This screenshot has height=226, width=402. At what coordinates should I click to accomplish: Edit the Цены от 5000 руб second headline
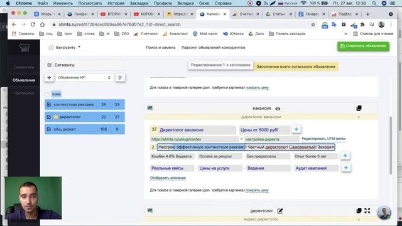point(264,130)
